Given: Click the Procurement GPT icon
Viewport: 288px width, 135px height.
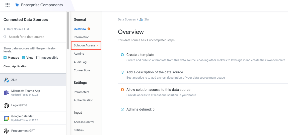Looking at the screenshot, I should click(x=6, y=131).
